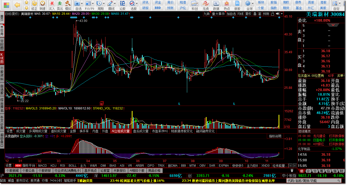Click the 板块 sector button
The width and height of the screenshot is (347, 185).
pos(261,2)
